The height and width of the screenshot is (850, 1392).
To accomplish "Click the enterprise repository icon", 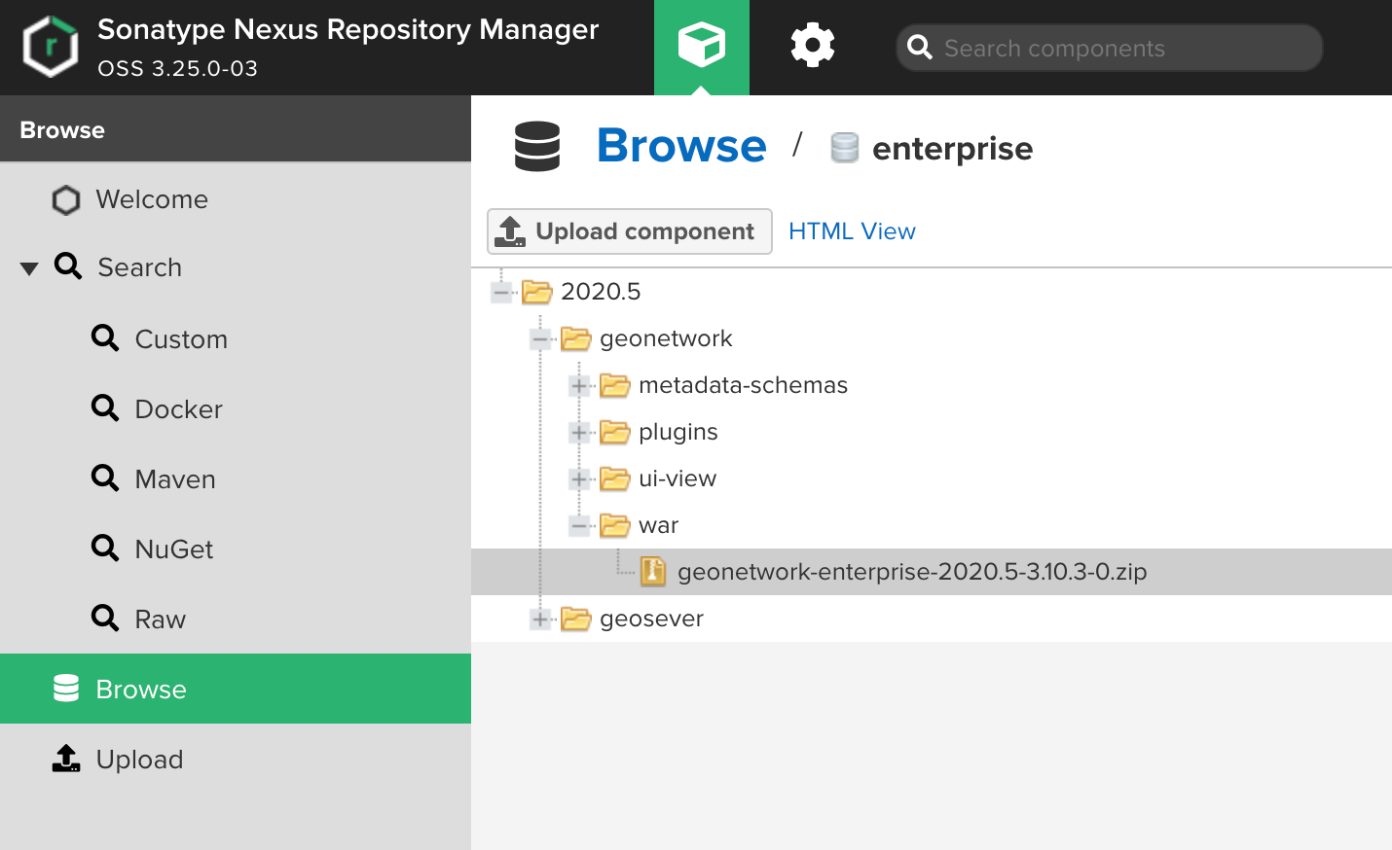I will pos(845,148).
